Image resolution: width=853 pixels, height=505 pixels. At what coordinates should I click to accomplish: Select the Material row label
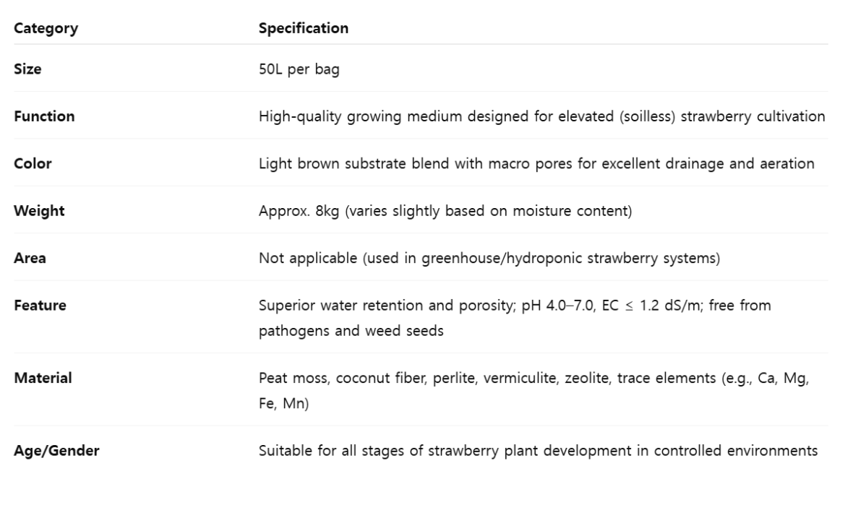tap(43, 378)
